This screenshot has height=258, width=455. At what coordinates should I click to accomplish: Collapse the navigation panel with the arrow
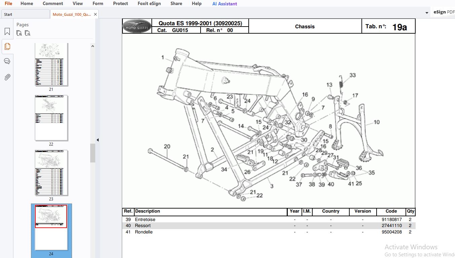[98, 140]
